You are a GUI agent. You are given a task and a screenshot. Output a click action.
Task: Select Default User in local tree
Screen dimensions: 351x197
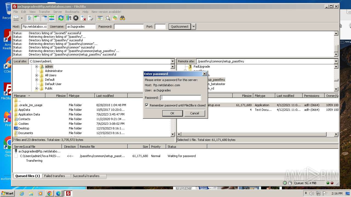[x=53, y=84]
